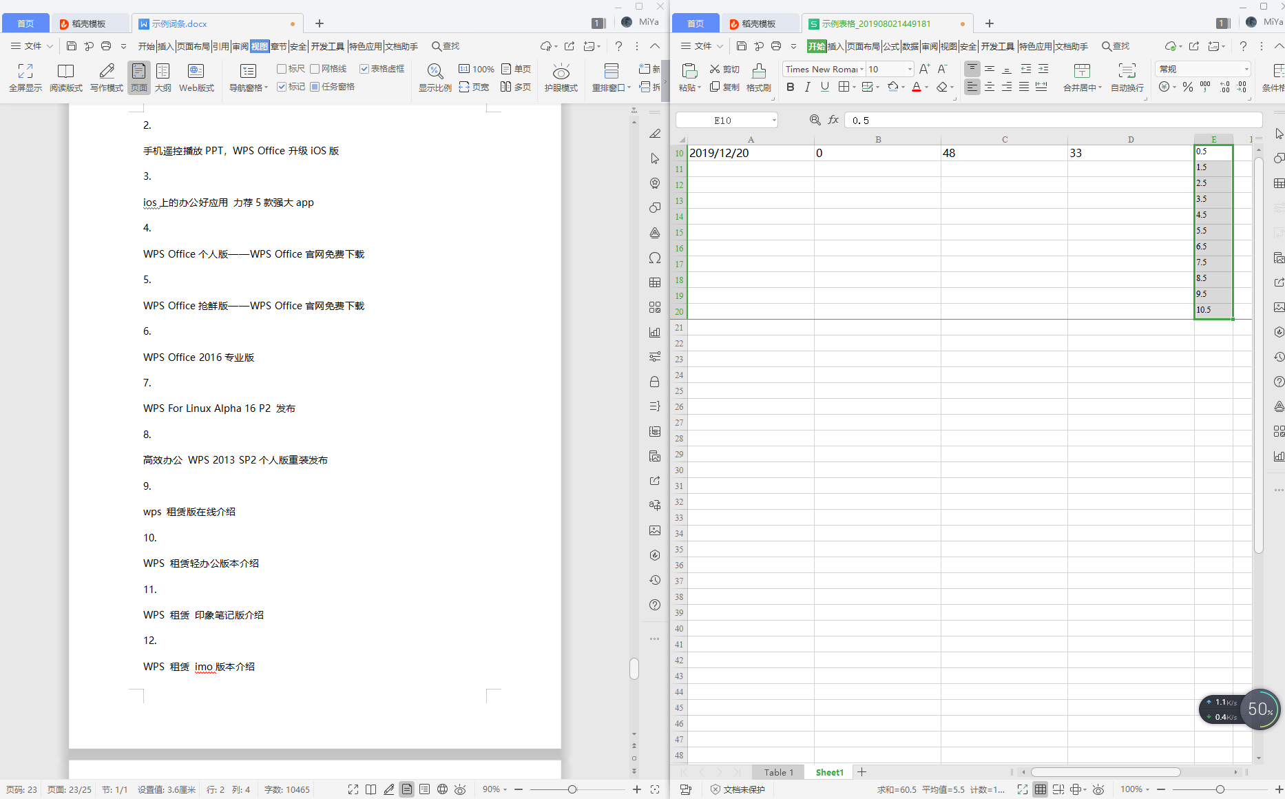Click 全屏显示 fullscreen icon in the Writer window
This screenshot has width=1285, height=799.
(25, 77)
